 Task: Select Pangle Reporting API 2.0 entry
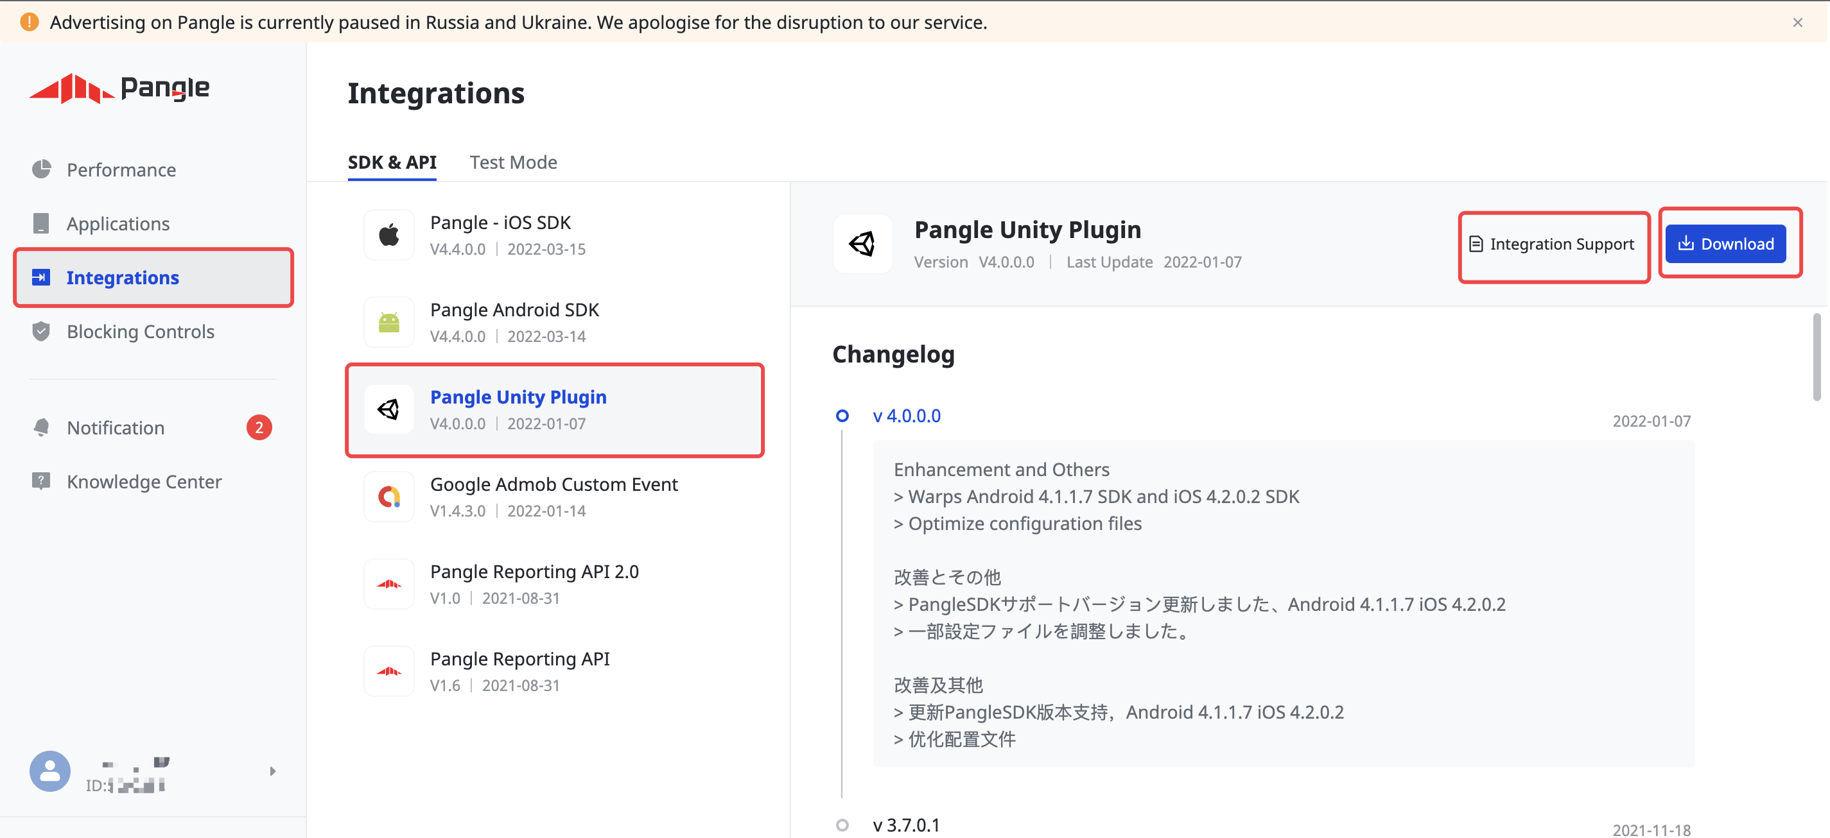[554, 585]
